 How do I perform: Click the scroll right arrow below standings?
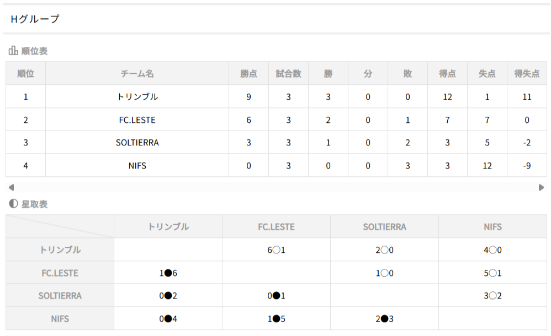click(541, 187)
